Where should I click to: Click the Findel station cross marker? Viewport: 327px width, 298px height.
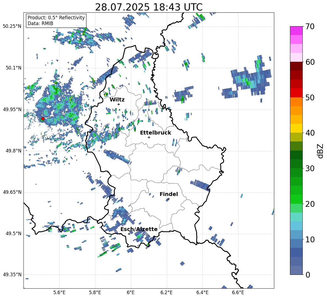pos(168,199)
